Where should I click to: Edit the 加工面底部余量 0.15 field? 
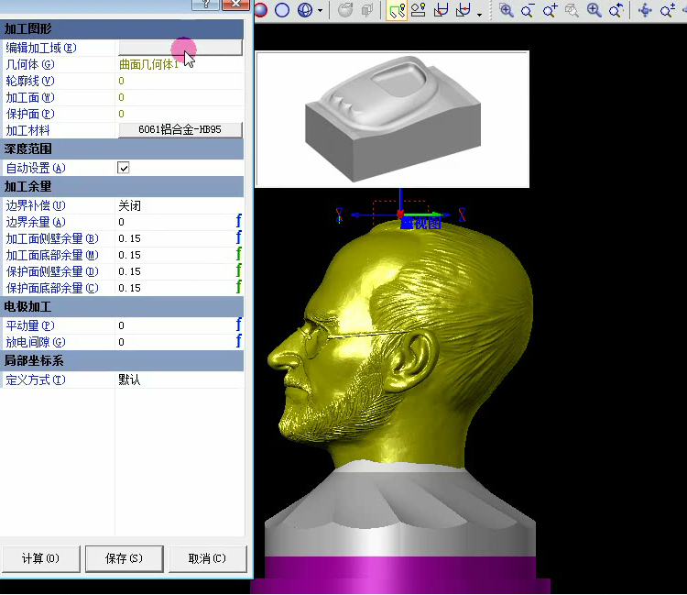174,255
